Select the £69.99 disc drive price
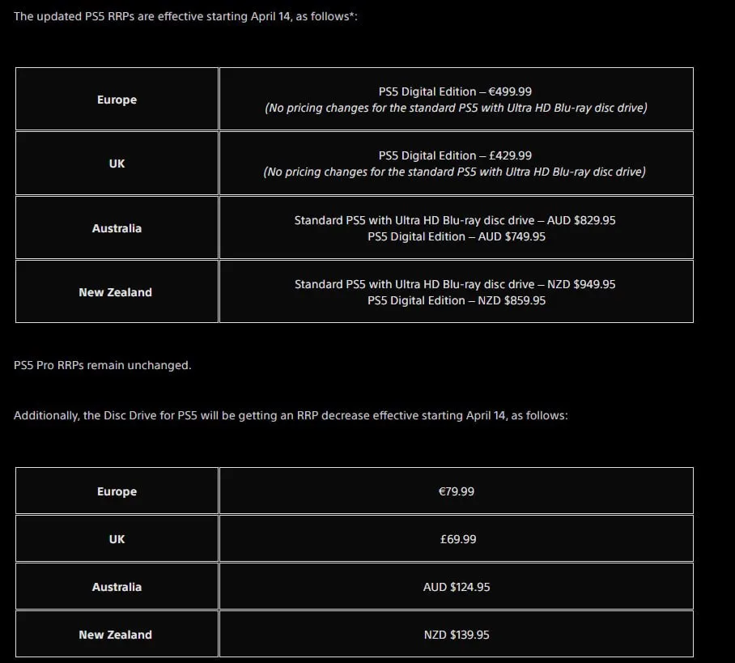 coord(458,539)
